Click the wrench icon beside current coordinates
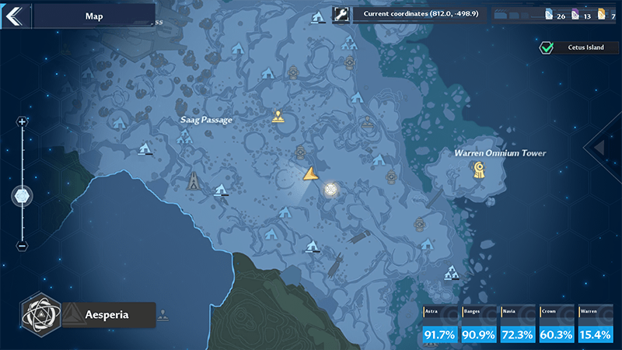This screenshot has width=622, height=350. [341, 14]
